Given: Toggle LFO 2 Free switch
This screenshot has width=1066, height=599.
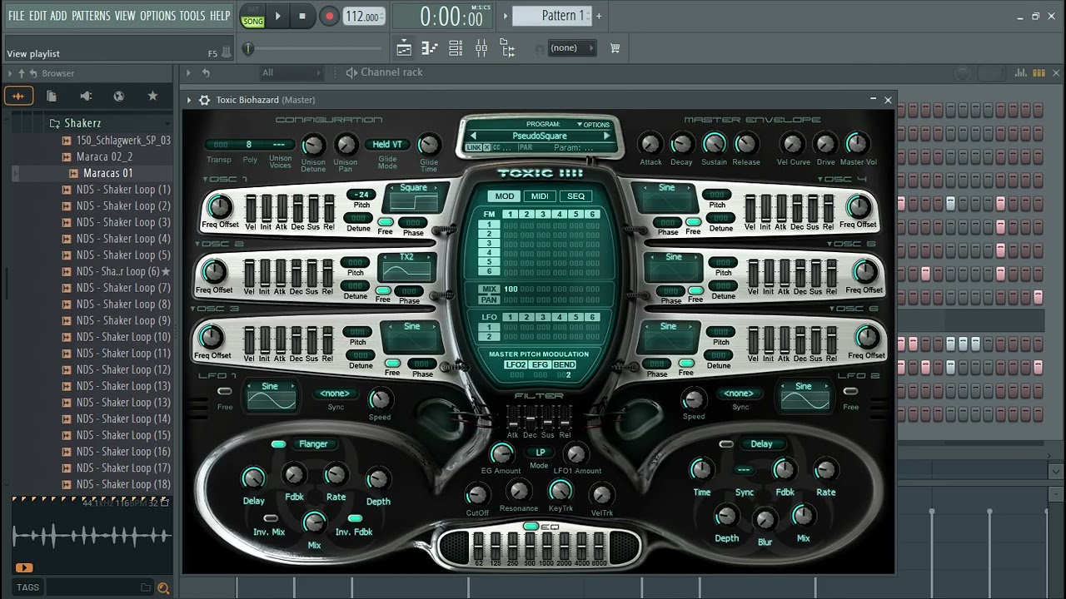Looking at the screenshot, I should pyautogui.click(x=849, y=392).
